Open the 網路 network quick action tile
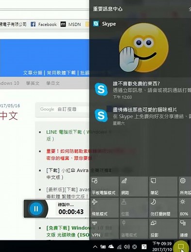 (134, 187)
